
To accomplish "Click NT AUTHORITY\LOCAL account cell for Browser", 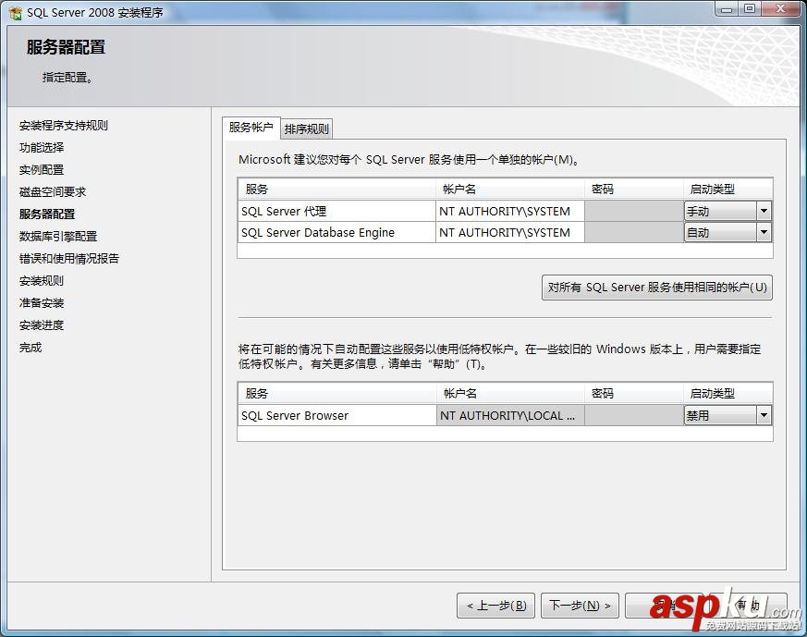I will pos(510,415).
